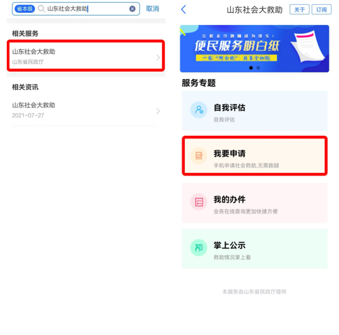Screen dimensions: 339x335
Task: Select the 省本级 region tag
Action: tap(24, 9)
